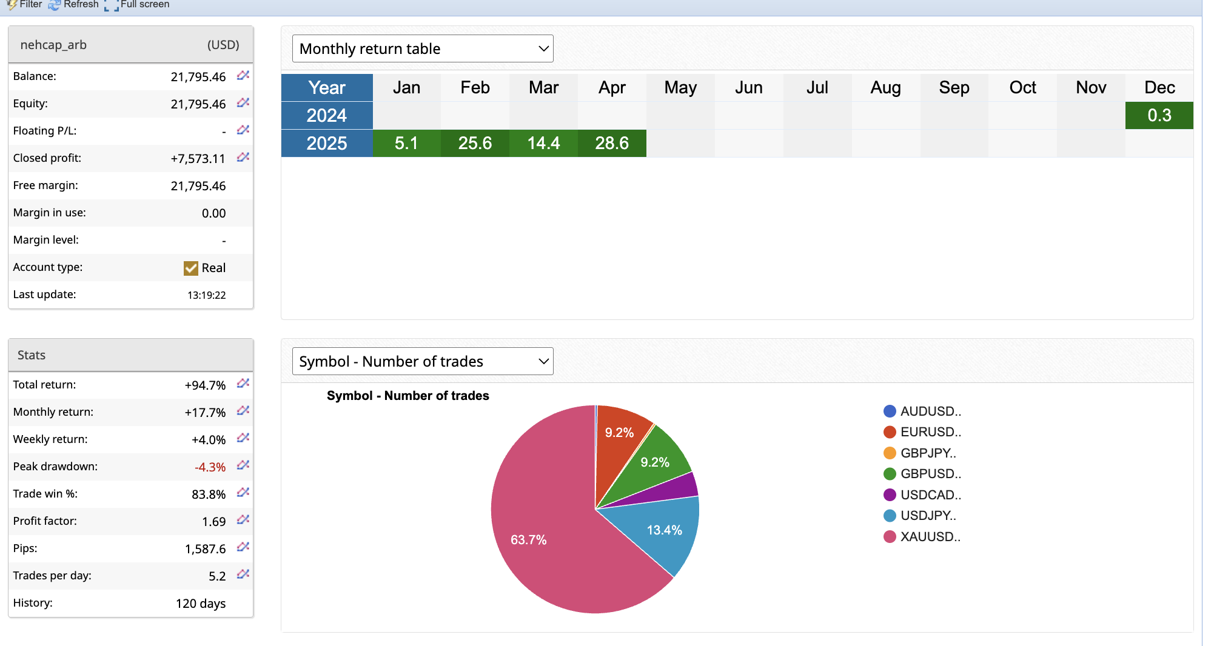The height and width of the screenshot is (646, 1214).
Task: Toggle the EURUSD legend entry
Action: pos(930,432)
